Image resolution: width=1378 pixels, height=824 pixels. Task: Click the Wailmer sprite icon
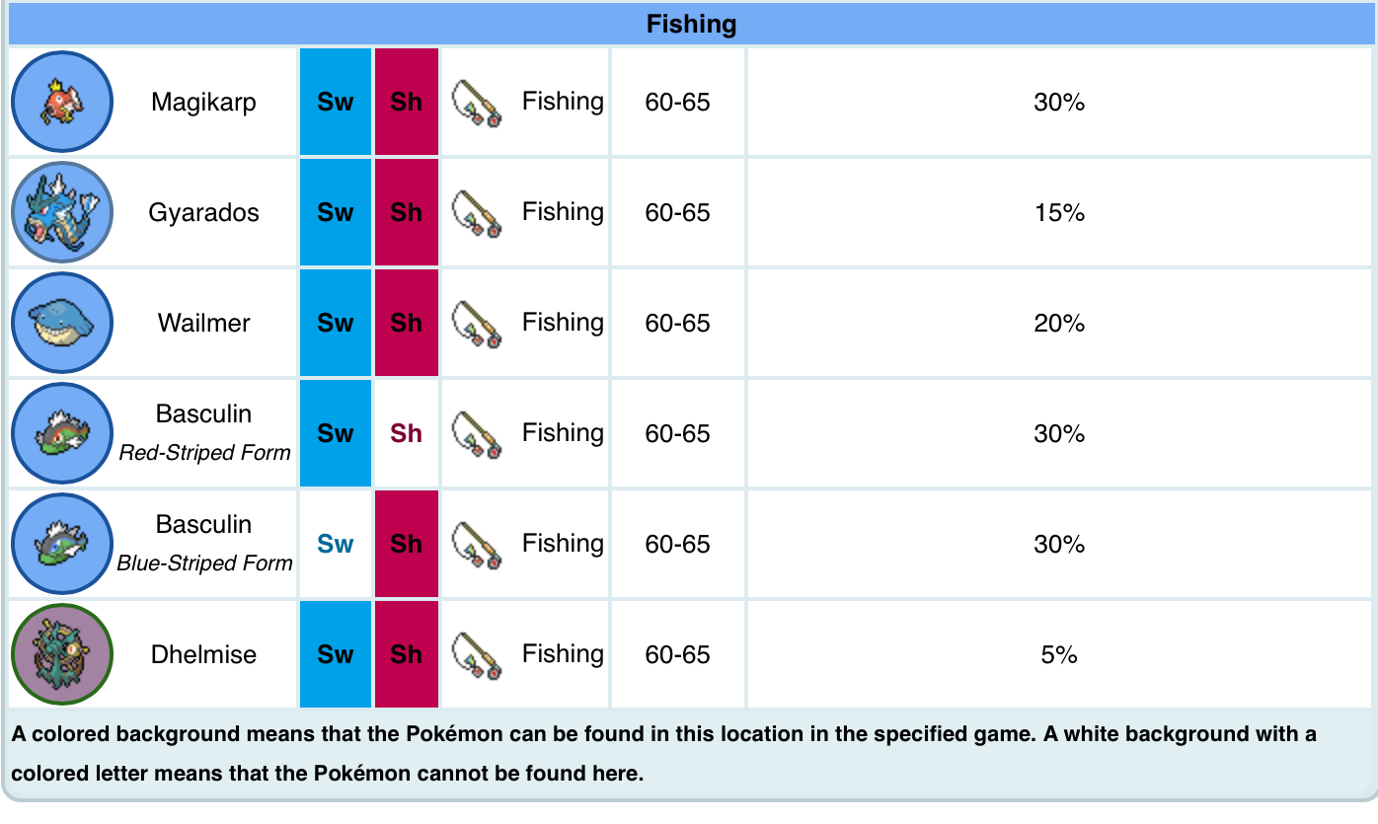[62, 323]
